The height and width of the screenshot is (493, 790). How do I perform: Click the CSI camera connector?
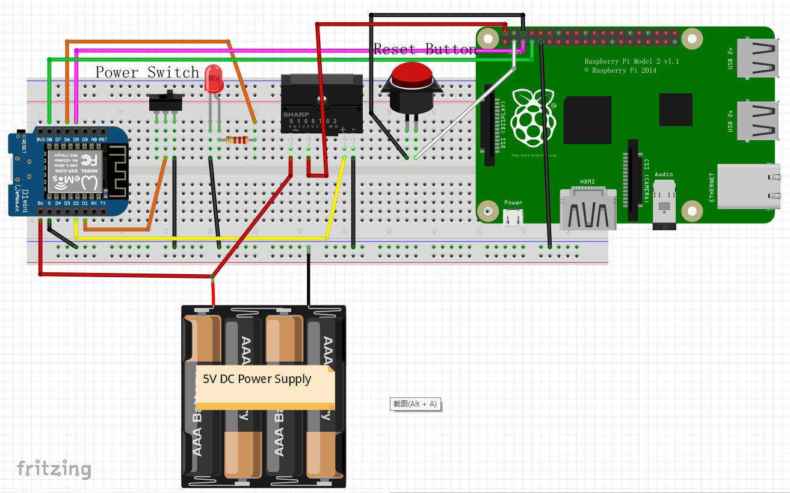632,180
